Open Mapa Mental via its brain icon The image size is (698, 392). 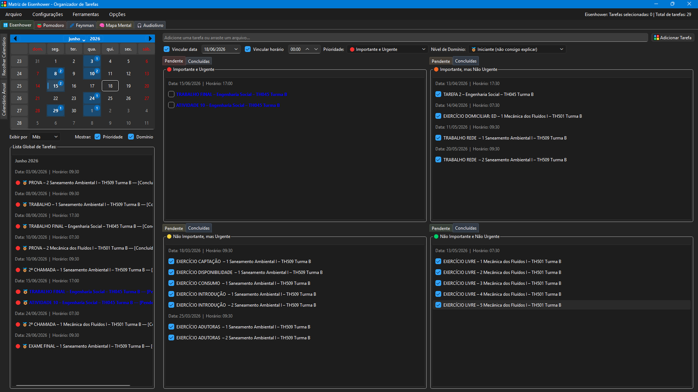click(x=102, y=25)
